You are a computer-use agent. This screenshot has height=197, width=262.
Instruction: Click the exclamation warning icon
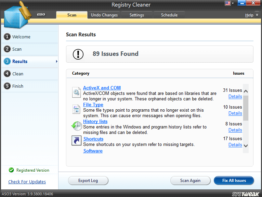point(78,54)
